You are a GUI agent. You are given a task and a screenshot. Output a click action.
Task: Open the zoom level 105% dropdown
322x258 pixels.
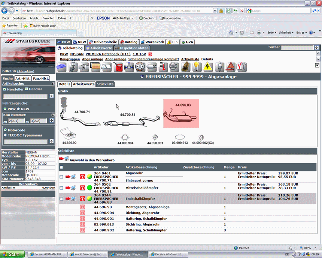(x=315, y=248)
